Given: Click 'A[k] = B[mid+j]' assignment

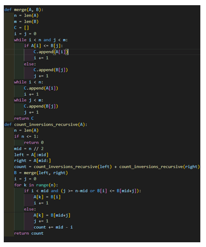Looking at the screenshot, I should pyautogui.click(x=52, y=215).
